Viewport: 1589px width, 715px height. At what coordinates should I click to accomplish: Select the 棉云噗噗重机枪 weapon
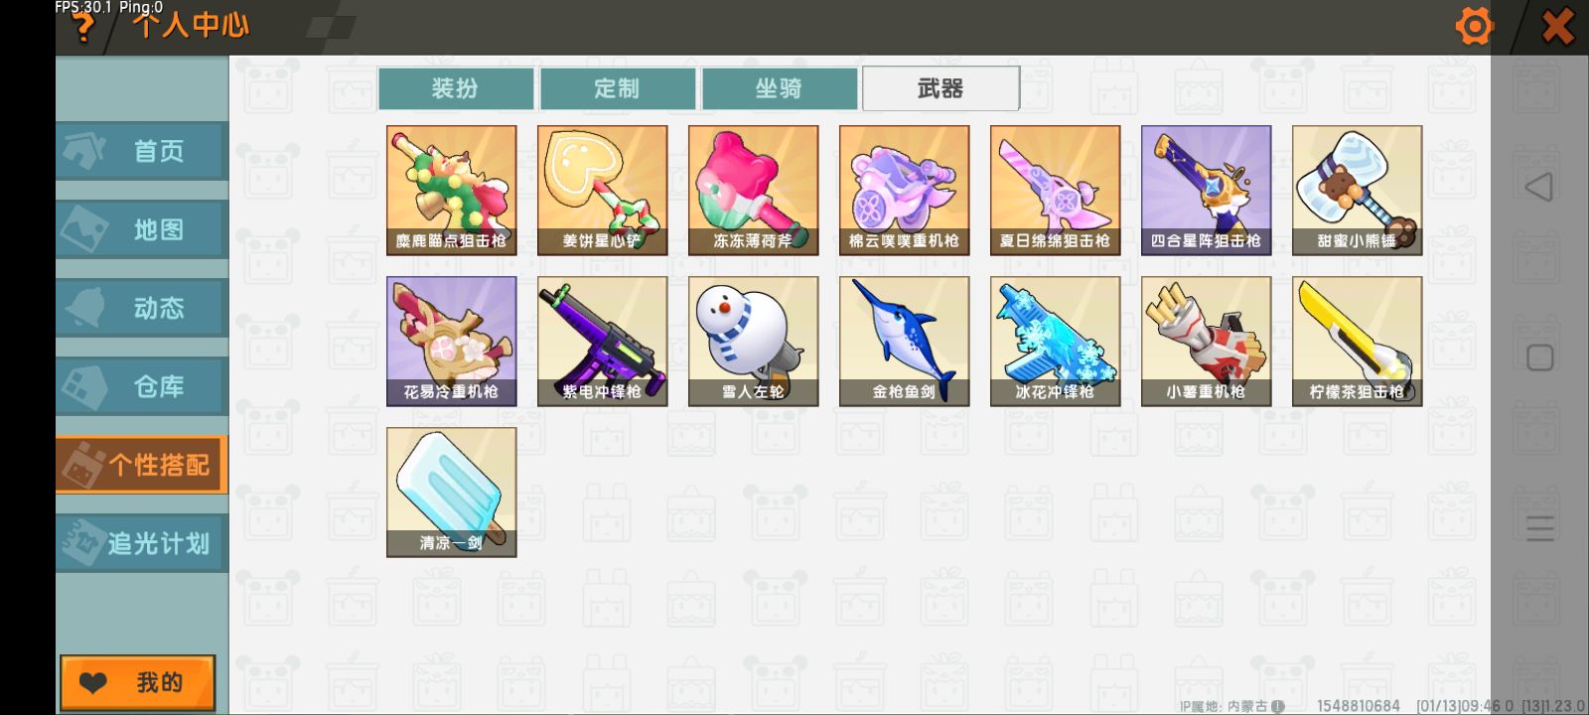point(904,190)
